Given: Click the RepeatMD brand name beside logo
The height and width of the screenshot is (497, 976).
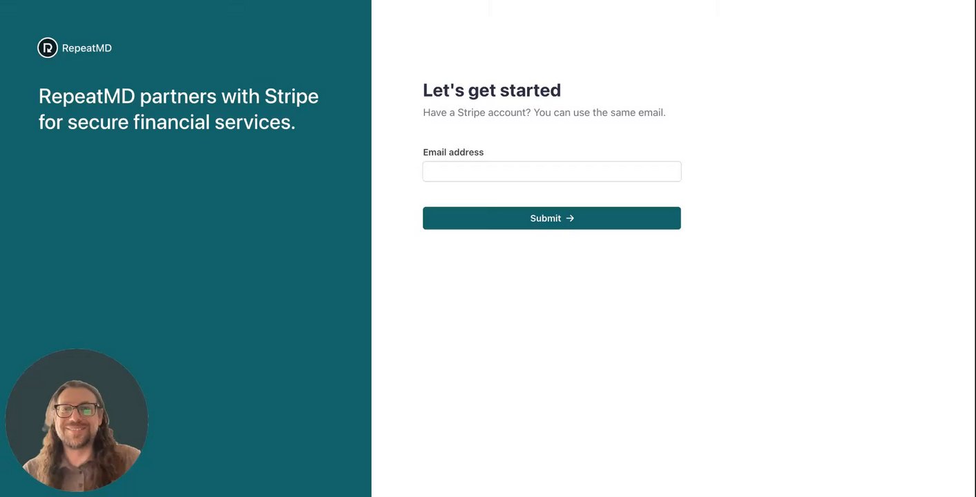Looking at the screenshot, I should click(87, 48).
